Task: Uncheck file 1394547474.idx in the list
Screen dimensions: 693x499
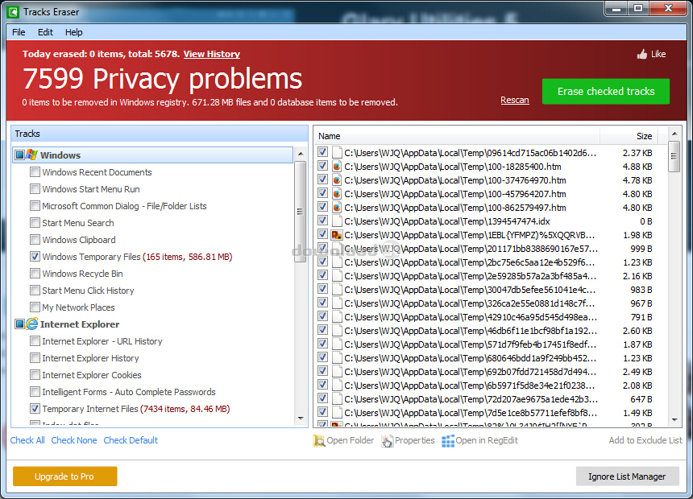Action: click(x=322, y=221)
